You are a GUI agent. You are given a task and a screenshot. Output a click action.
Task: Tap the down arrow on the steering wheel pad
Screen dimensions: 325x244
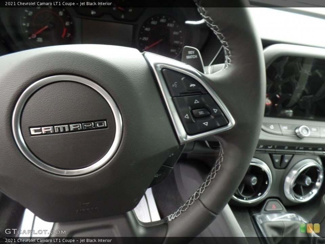(x=205, y=124)
